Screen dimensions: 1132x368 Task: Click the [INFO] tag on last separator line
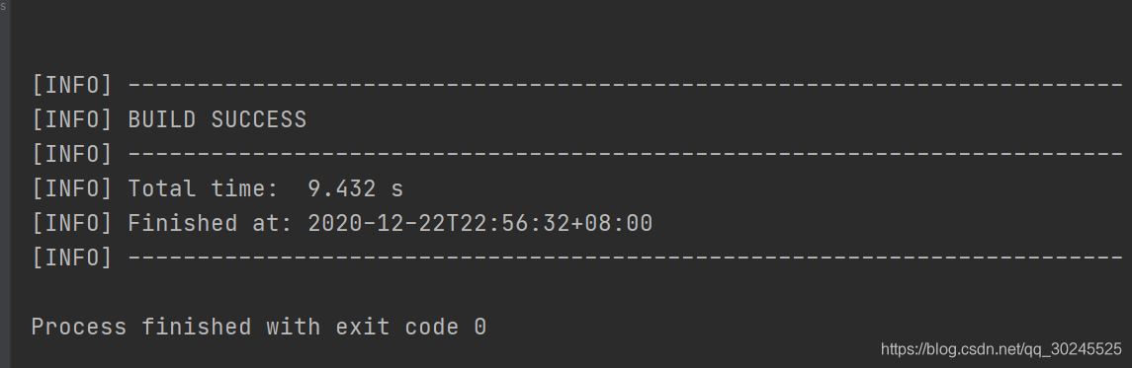coord(72,258)
